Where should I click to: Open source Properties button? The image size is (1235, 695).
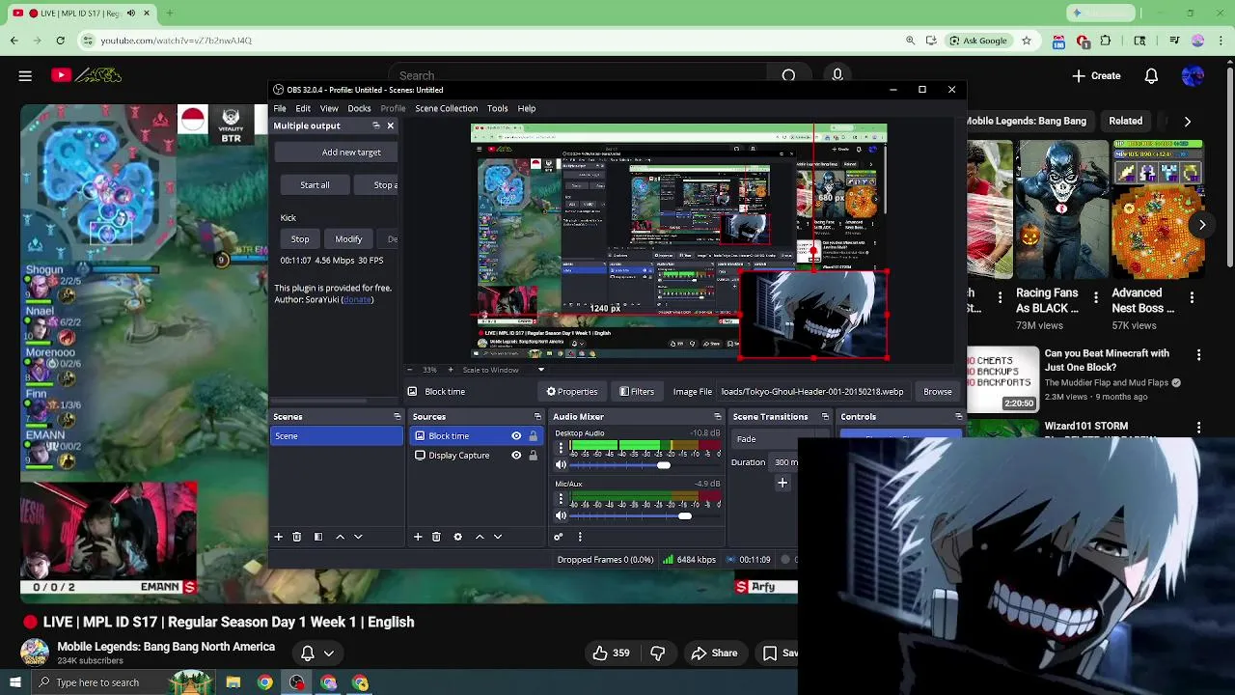(572, 392)
